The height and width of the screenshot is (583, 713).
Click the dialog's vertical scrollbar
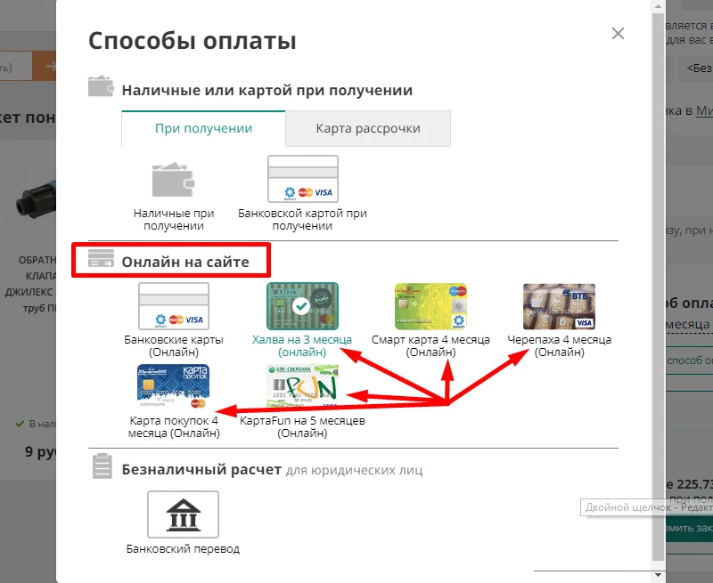tap(659, 267)
